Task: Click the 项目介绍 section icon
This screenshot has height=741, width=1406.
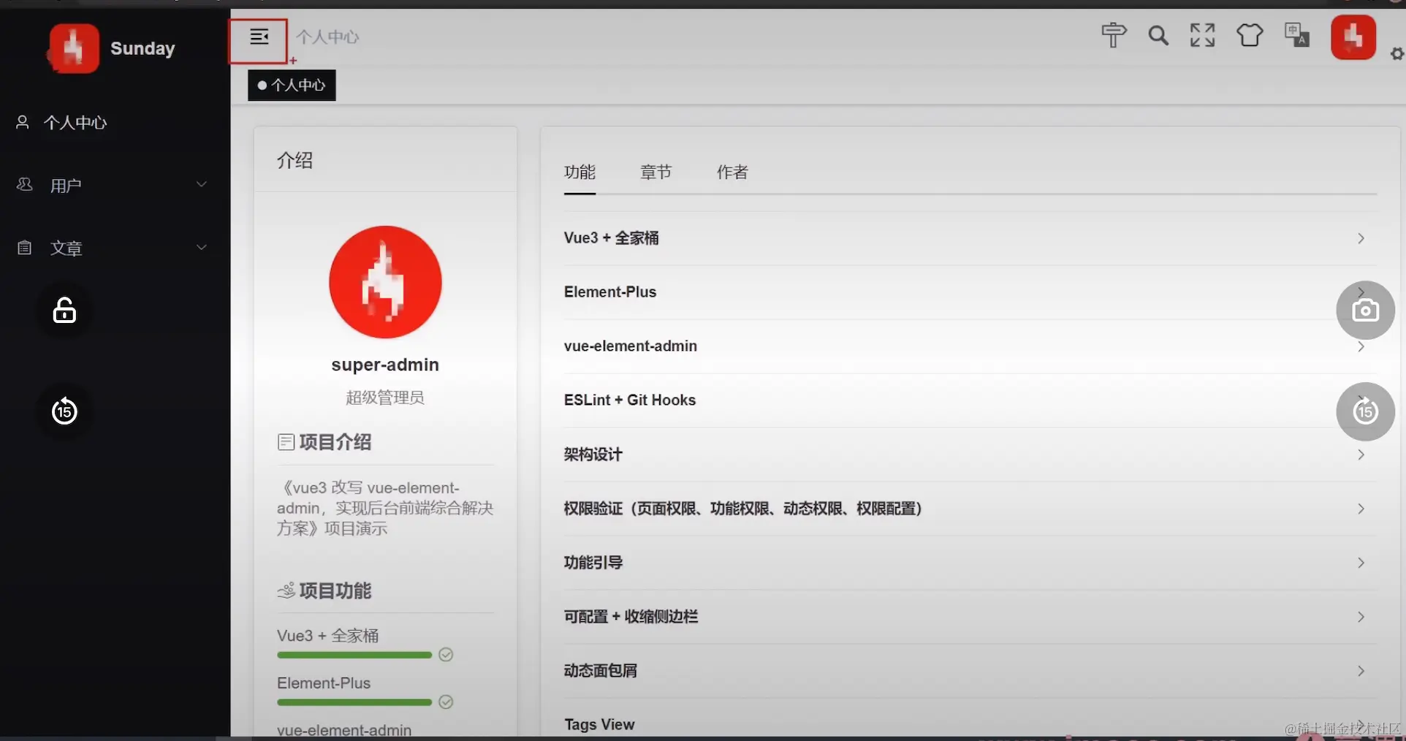Action: pos(286,442)
